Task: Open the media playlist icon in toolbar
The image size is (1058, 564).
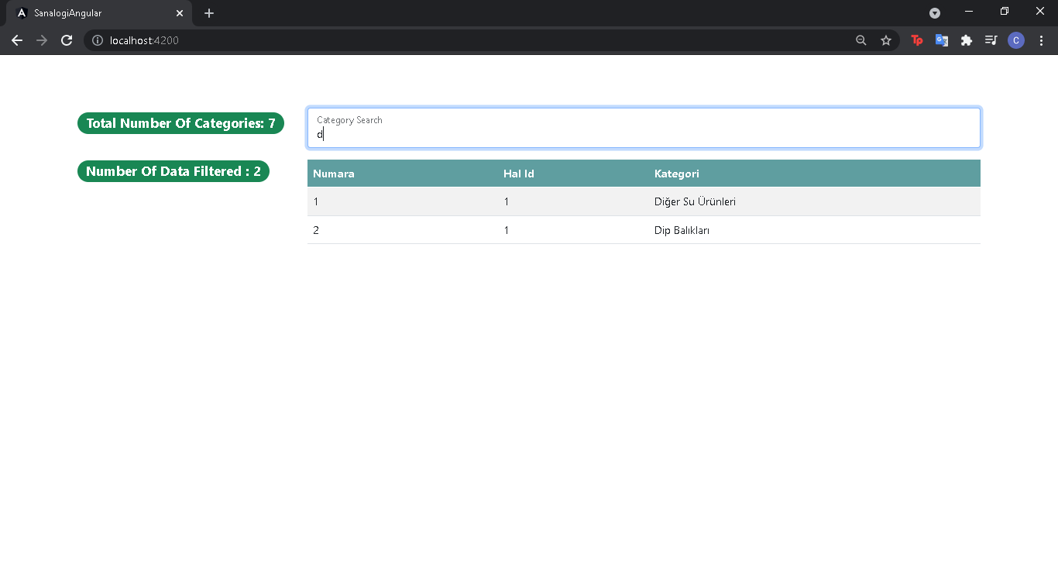Action: (991, 40)
